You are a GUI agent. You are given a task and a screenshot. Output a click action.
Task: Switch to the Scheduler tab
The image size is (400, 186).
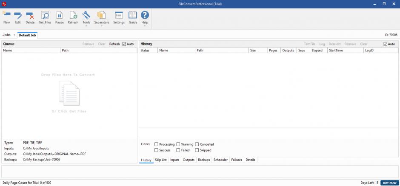pos(221,160)
